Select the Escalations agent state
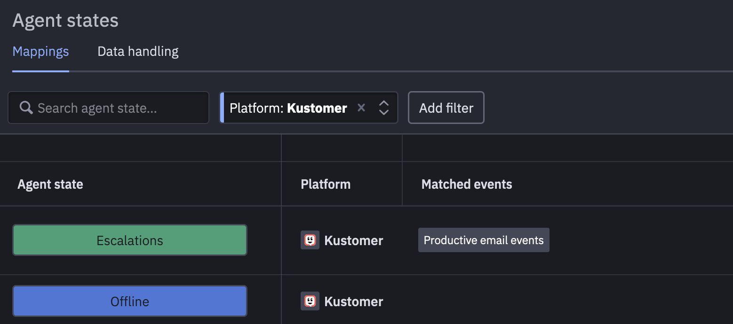 (130, 240)
